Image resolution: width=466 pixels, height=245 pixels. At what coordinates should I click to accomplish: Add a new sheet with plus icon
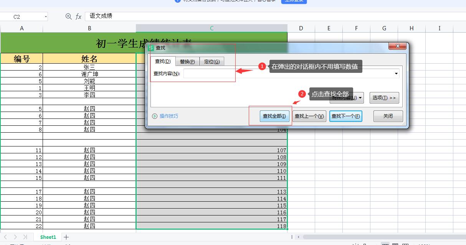point(66,237)
